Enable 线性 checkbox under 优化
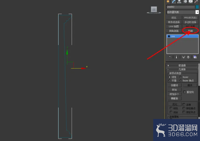The image size is (200, 141). (171, 108)
